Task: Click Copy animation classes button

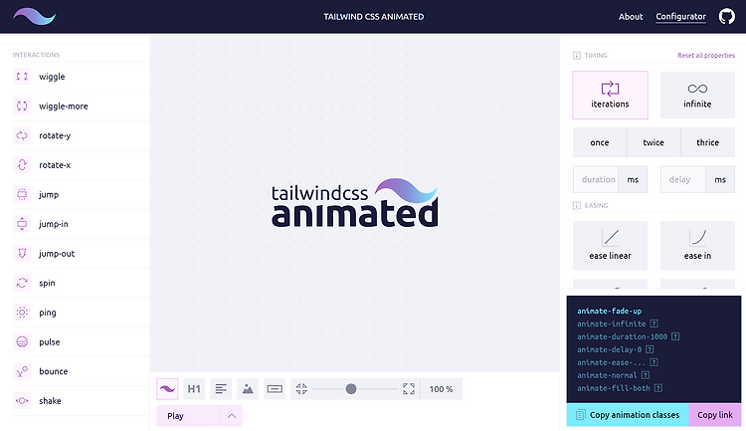Action: pyautogui.click(x=628, y=415)
